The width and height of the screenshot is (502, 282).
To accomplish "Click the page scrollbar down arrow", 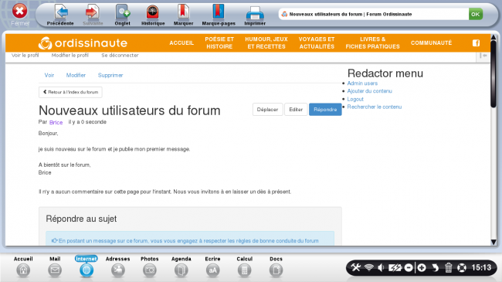I will tap(494, 243).
